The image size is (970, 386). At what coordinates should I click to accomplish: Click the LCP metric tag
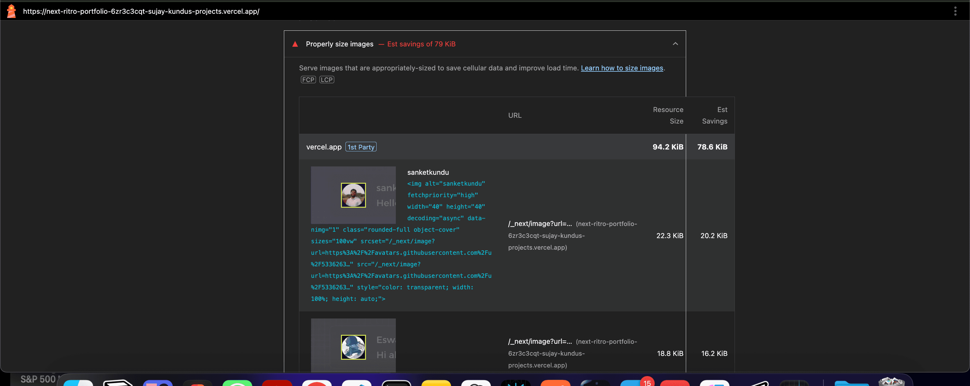click(x=327, y=80)
